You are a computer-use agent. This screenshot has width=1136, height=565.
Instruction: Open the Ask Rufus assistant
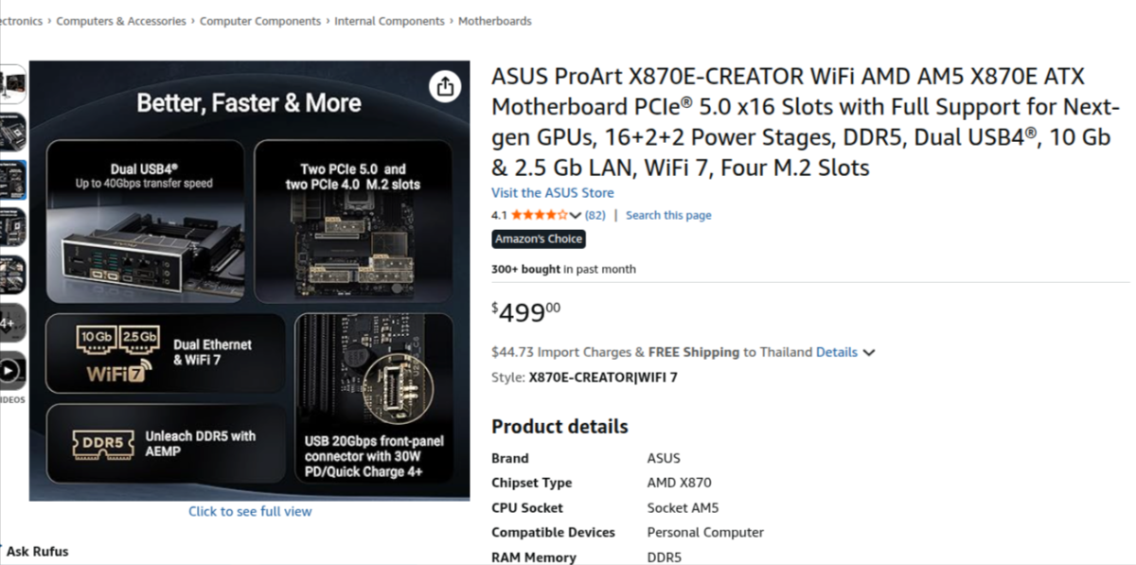point(37,551)
